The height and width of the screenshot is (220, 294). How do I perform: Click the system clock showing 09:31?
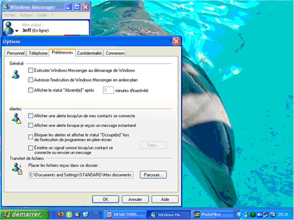(283, 215)
